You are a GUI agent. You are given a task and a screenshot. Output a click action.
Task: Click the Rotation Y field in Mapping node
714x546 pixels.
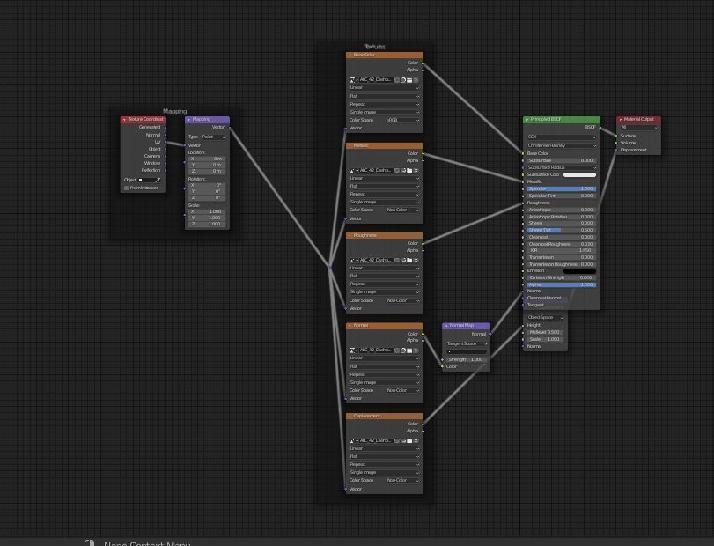206,191
